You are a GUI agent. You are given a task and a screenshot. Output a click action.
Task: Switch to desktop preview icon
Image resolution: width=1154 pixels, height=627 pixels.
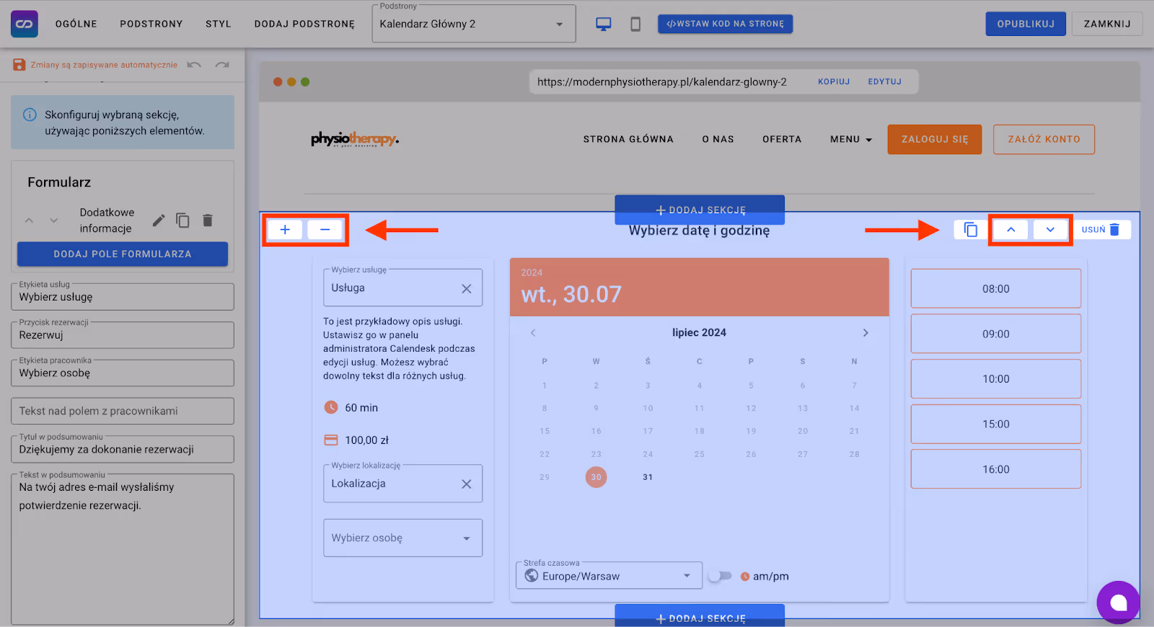[x=603, y=24]
